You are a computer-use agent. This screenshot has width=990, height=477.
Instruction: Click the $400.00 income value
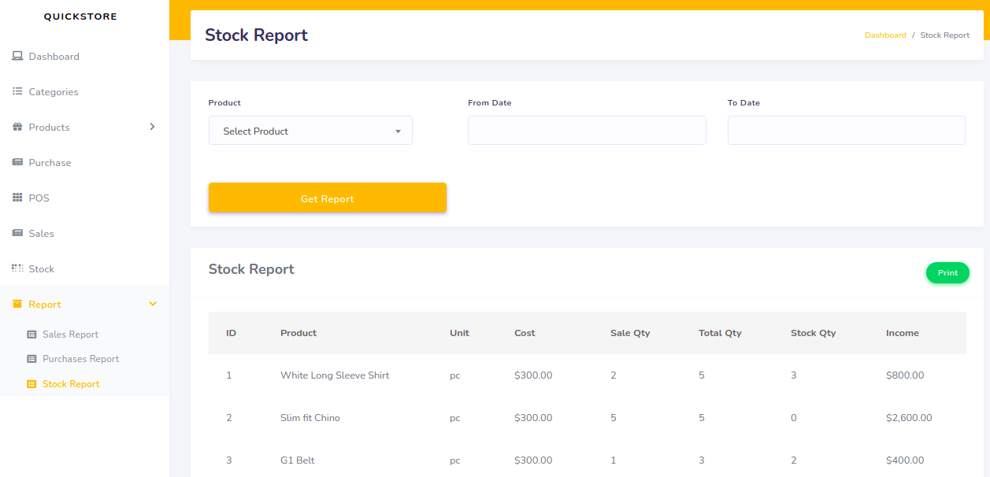(x=905, y=460)
